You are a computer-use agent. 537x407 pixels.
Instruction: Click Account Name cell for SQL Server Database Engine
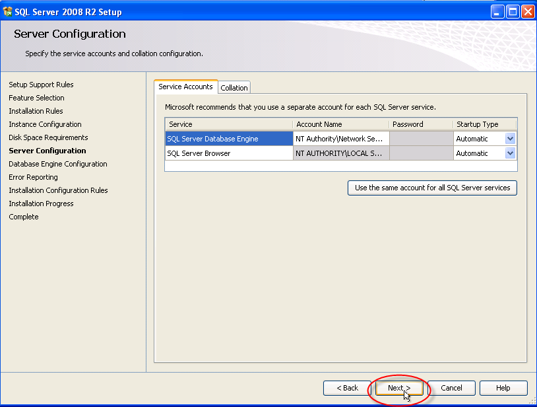click(x=341, y=139)
